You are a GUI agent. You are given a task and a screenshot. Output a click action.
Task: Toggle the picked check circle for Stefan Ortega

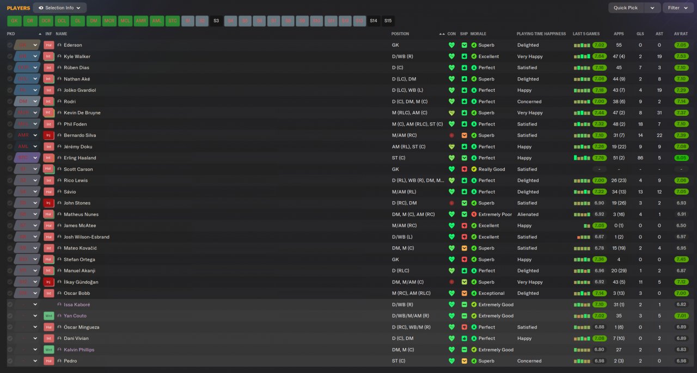pos(10,259)
